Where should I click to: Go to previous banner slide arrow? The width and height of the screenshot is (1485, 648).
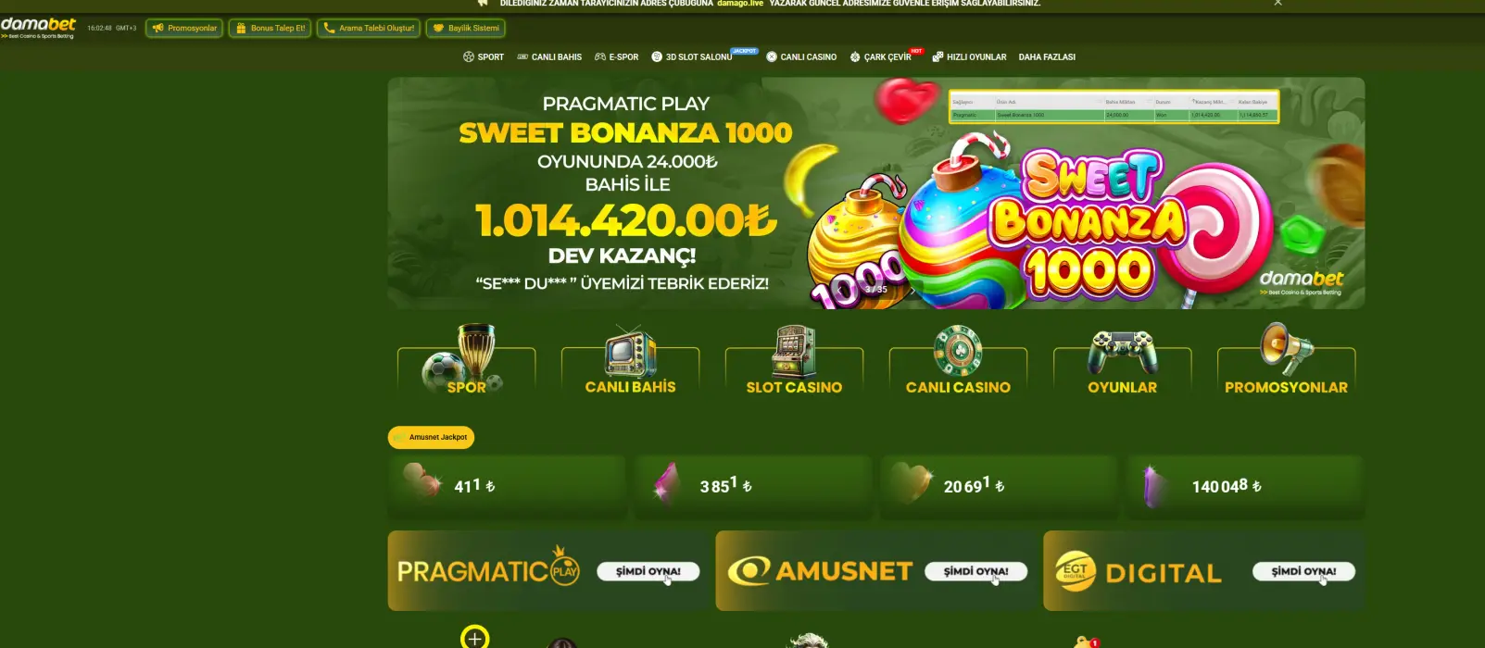click(x=841, y=290)
